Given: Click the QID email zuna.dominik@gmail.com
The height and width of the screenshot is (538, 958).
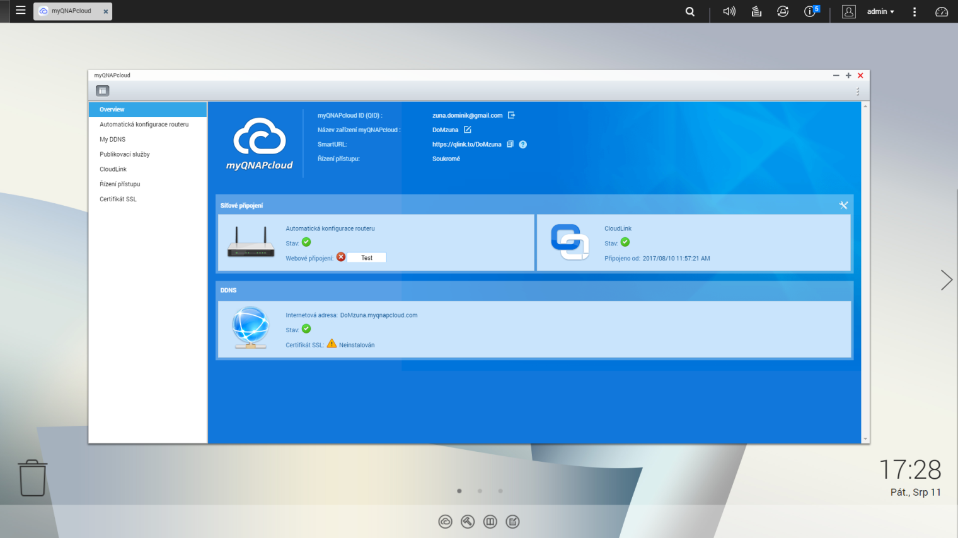Looking at the screenshot, I should [x=468, y=116].
